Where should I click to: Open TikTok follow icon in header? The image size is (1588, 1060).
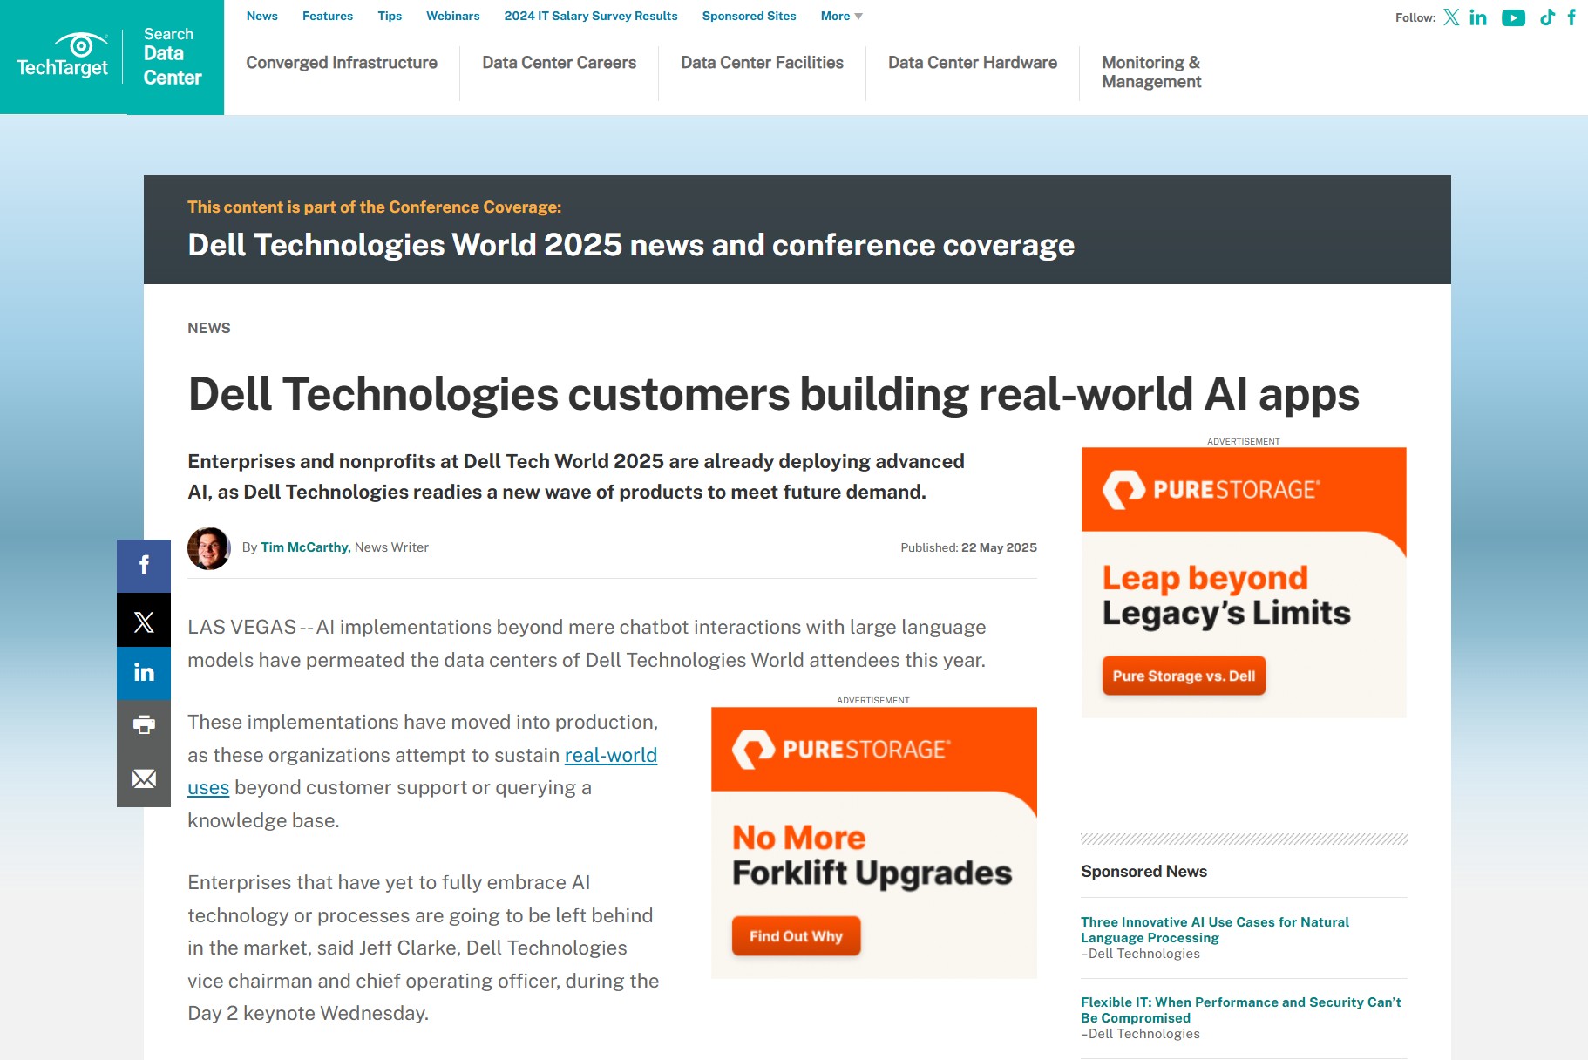[x=1547, y=17]
